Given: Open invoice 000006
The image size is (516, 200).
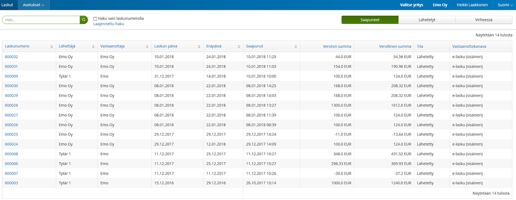Looking at the screenshot, I should tap(11, 163).
